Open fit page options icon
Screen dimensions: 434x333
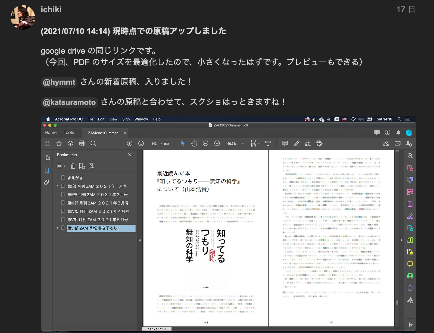[x=255, y=143]
